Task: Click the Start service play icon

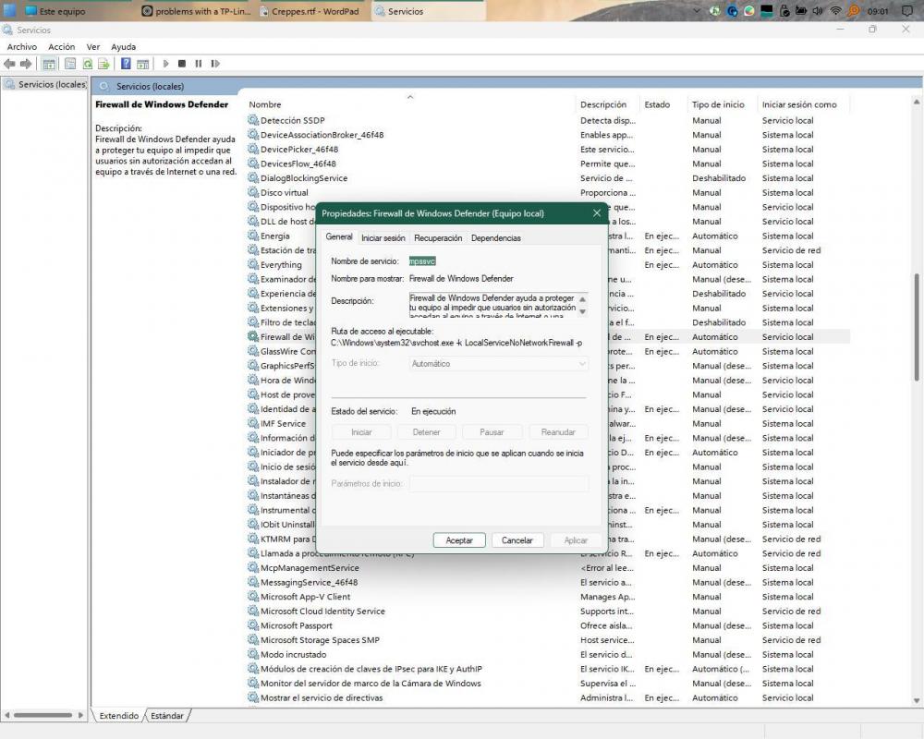Action: pos(165,64)
